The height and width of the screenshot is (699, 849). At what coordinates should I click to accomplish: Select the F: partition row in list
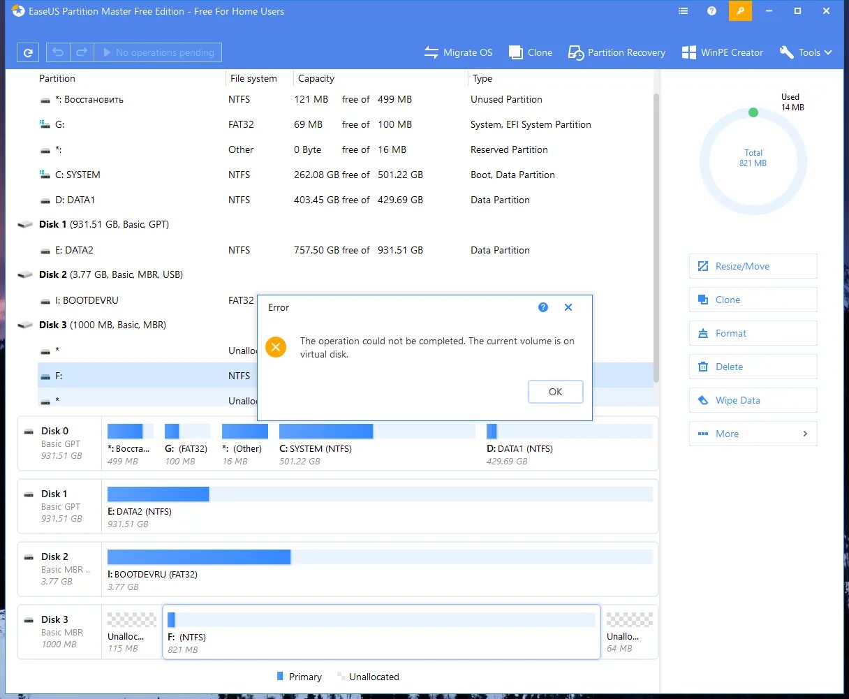147,376
